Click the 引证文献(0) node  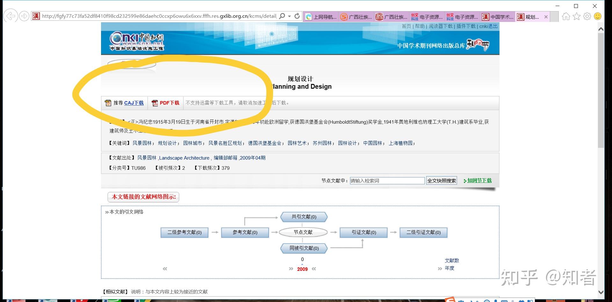[364, 232]
